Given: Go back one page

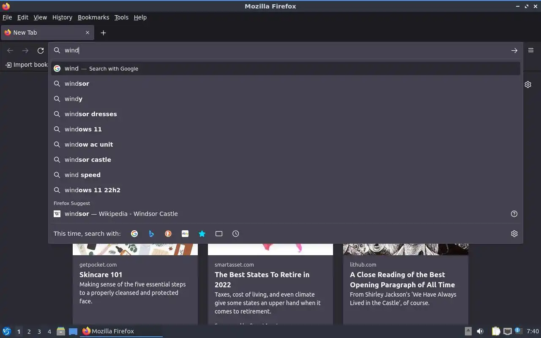Looking at the screenshot, I should click(10, 51).
